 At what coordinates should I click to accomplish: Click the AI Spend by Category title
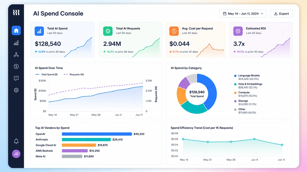tap(186, 68)
